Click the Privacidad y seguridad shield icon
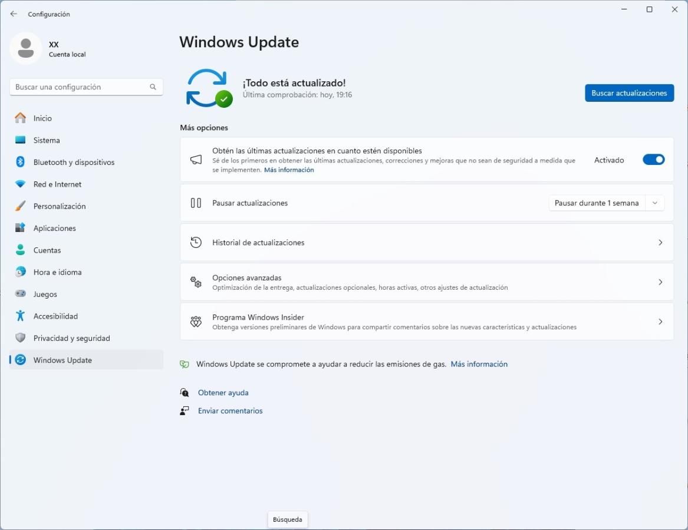The image size is (688, 530). point(20,337)
